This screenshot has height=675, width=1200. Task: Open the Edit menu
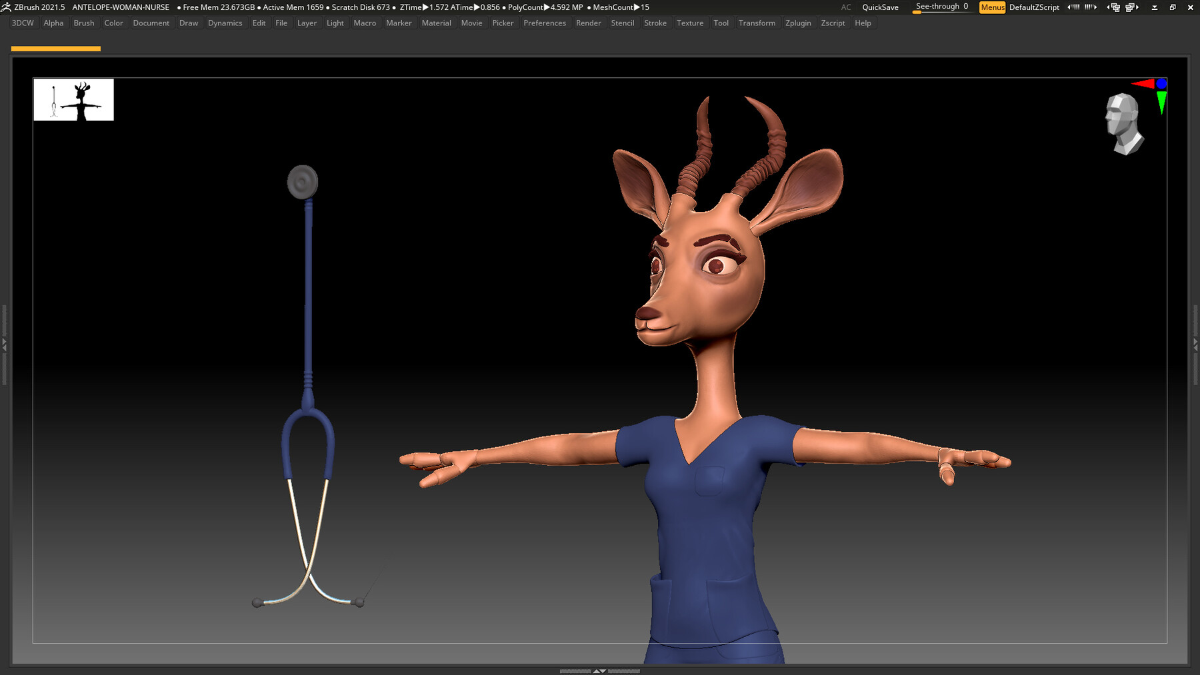(x=259, y=23)
